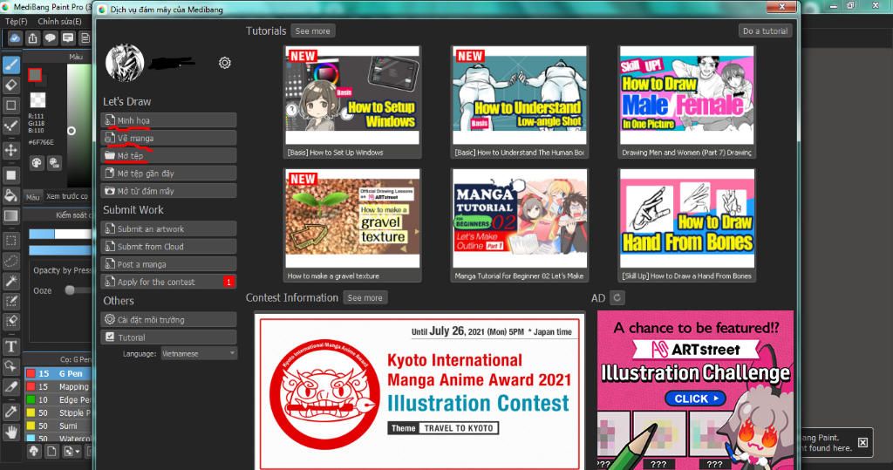
Task: Click See more next to Contest Information
Action: tap(365, 297)
